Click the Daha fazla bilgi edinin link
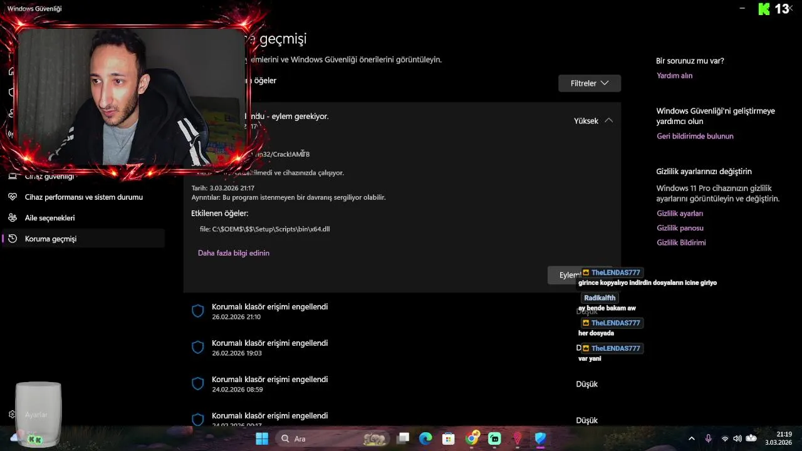The height and width of the screenshot is (451, 802). point(234,253)
